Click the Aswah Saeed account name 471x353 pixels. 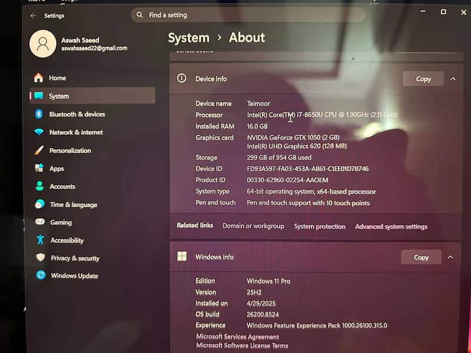80,40
